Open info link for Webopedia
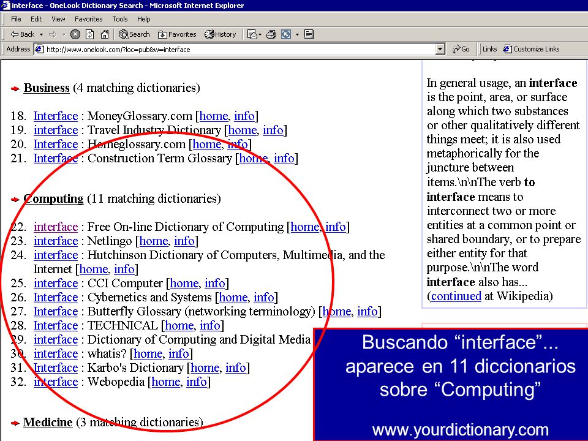The width and height of the screenshot is (588, 441). [197, 382]
